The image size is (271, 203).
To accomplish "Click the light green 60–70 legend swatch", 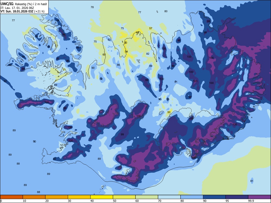I will [147, 197].
